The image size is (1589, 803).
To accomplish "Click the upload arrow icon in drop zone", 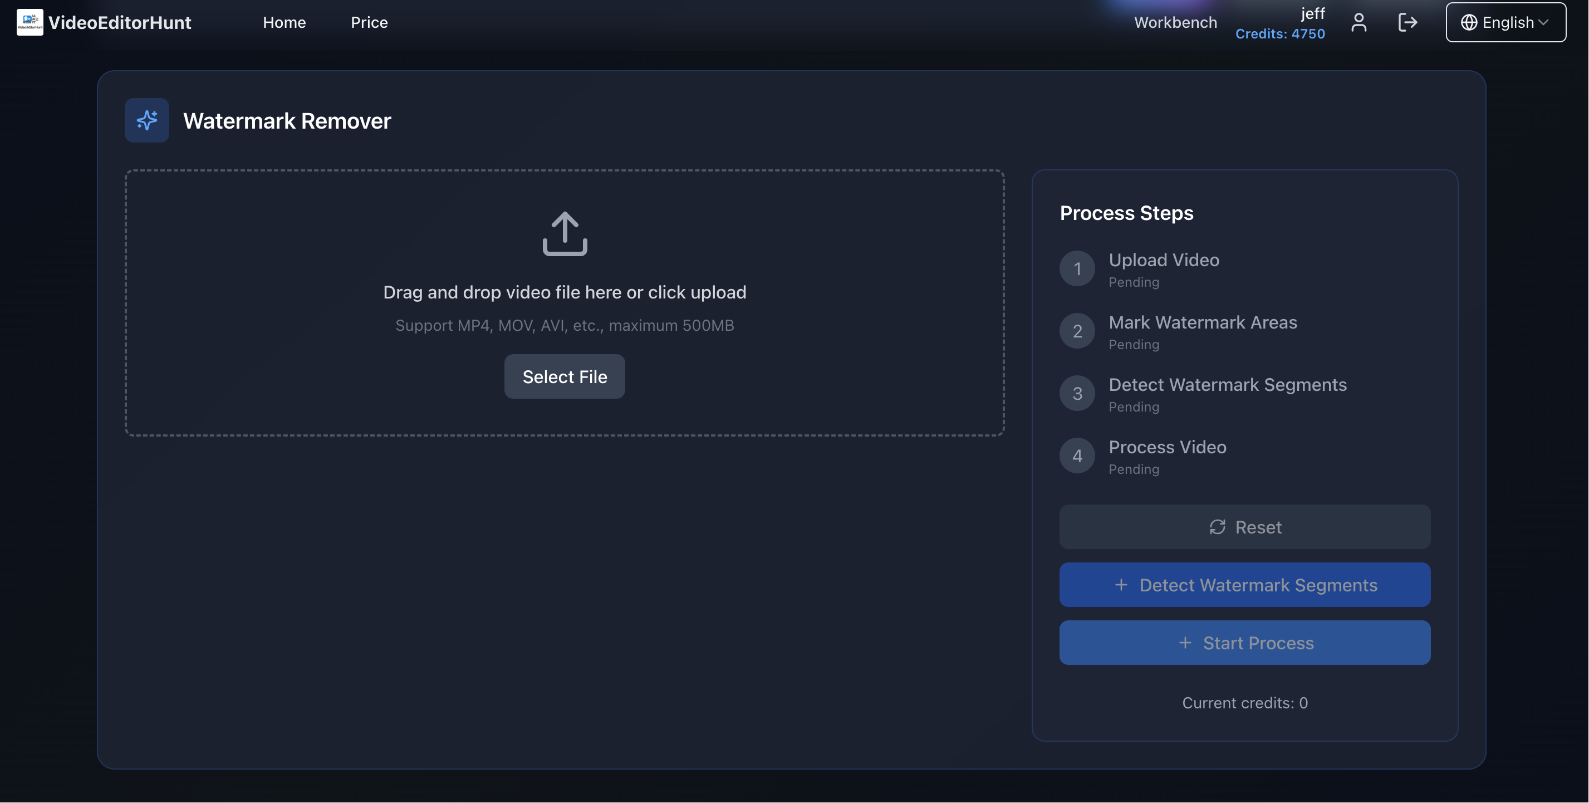I will coord(564,234).
